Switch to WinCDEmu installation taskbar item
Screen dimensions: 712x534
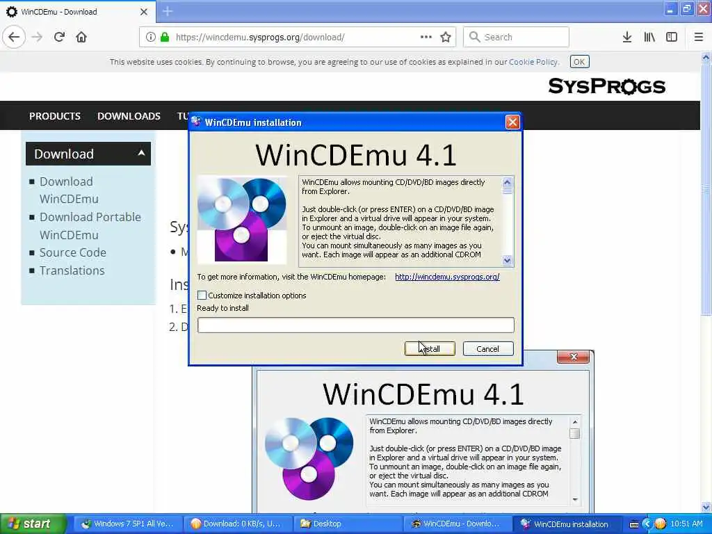[567, 524]
